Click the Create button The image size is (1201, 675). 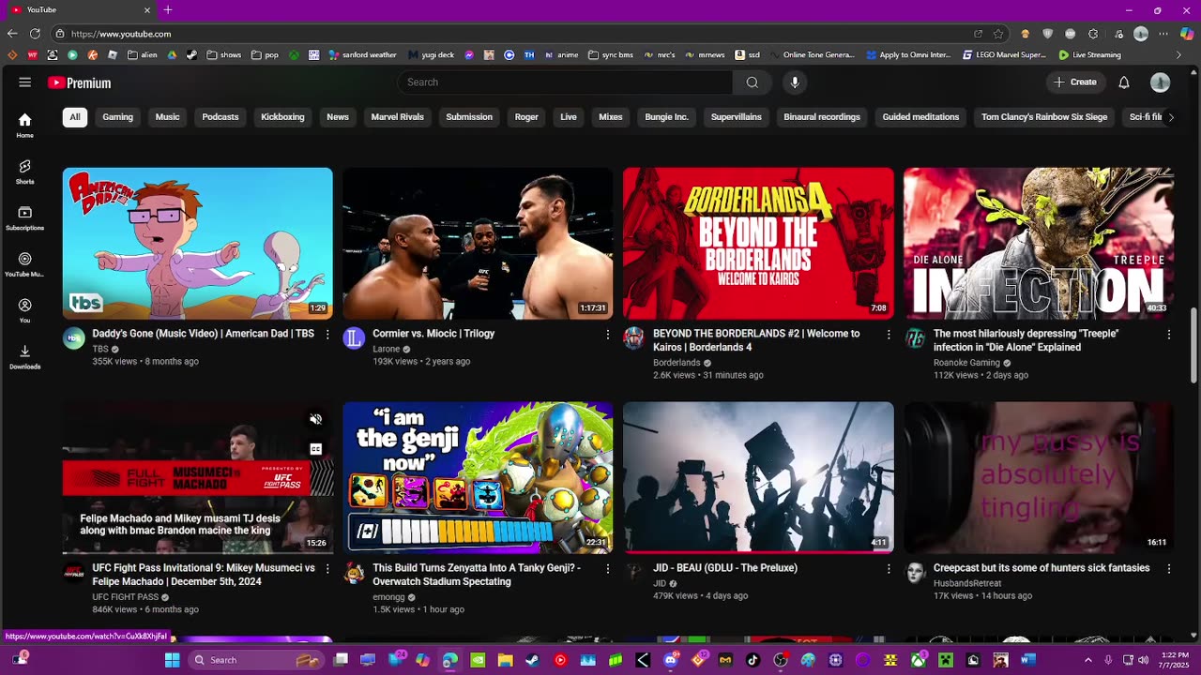[x=1074, y=82]
